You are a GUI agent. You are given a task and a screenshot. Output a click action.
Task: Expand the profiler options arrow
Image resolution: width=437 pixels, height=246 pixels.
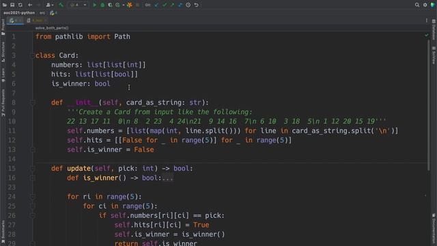123,5
